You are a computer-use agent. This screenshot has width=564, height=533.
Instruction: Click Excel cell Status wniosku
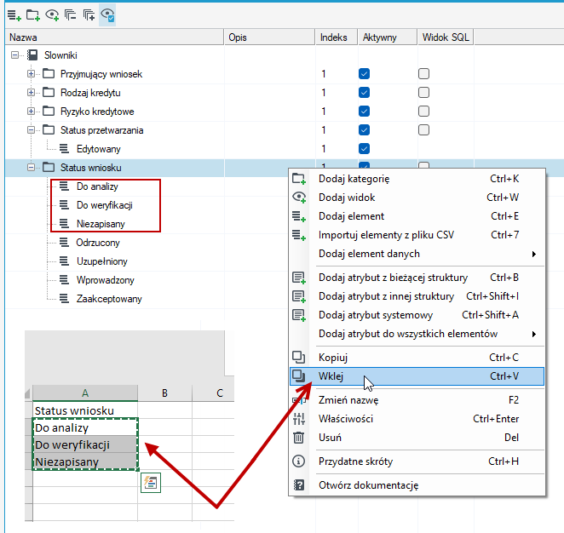pyautogui.click(x=85, y=410)
